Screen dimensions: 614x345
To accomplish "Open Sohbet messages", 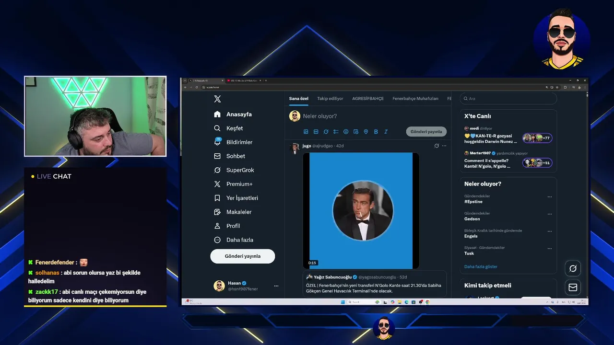I will coord(230,156).
